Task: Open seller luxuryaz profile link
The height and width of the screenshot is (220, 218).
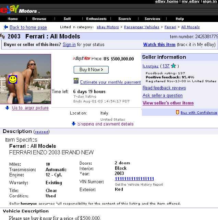Action: pos(150,66)
